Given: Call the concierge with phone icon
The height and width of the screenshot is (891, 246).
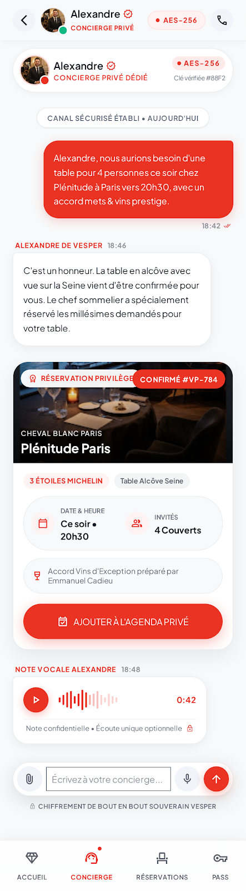Looking at the screenshot, I should click(222, 21).
